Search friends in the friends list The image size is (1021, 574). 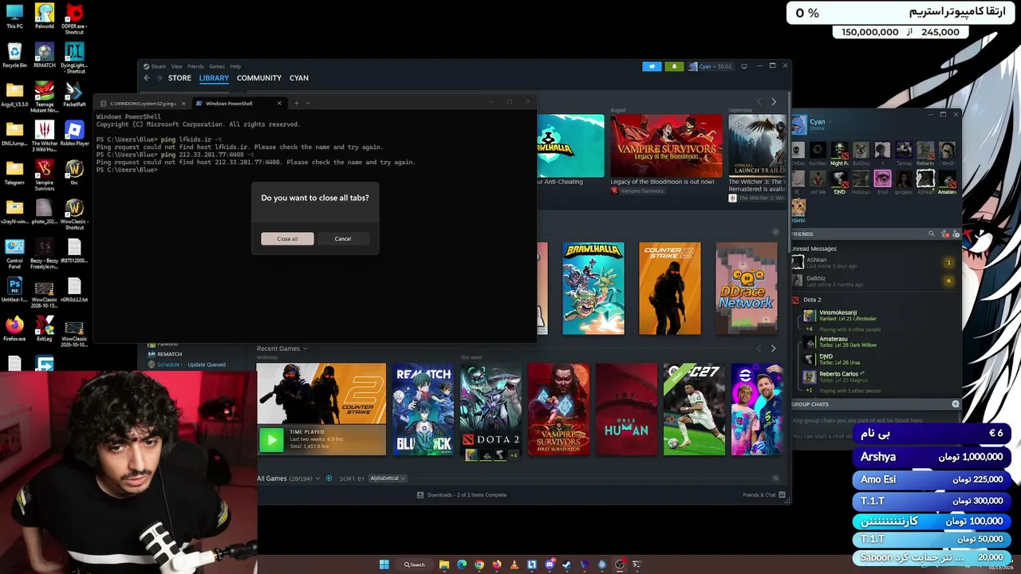point(931,234)
